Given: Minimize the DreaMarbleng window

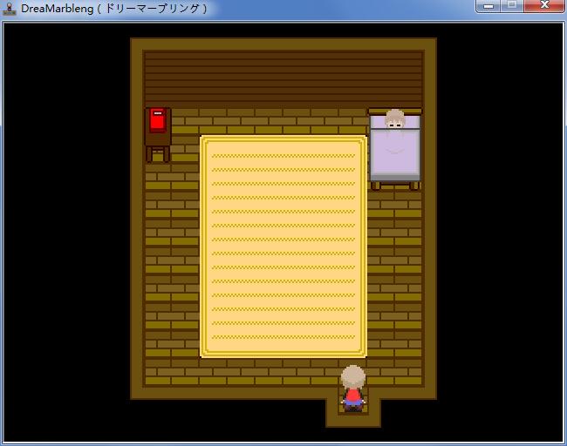Looking at the screenshot, I should click(x=488, y=6).
